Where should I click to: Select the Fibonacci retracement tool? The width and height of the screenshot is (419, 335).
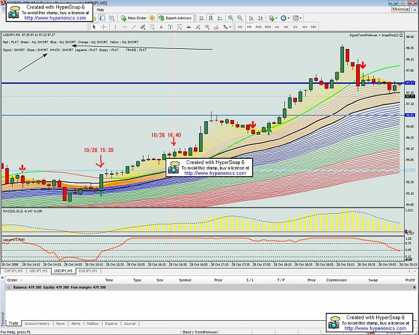[152, 27]
